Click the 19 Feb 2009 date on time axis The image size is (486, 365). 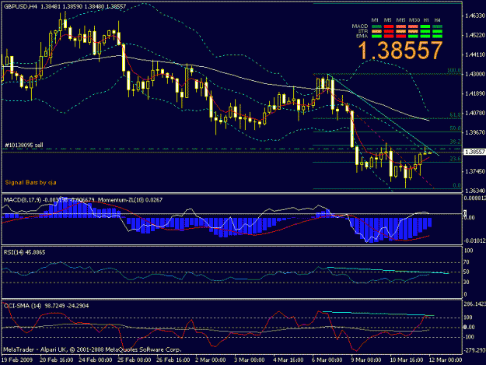(17, 360)
